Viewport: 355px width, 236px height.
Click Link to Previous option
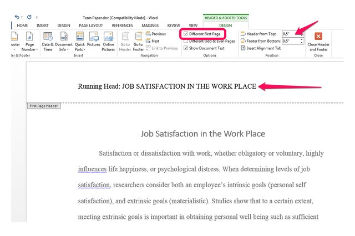162,48
